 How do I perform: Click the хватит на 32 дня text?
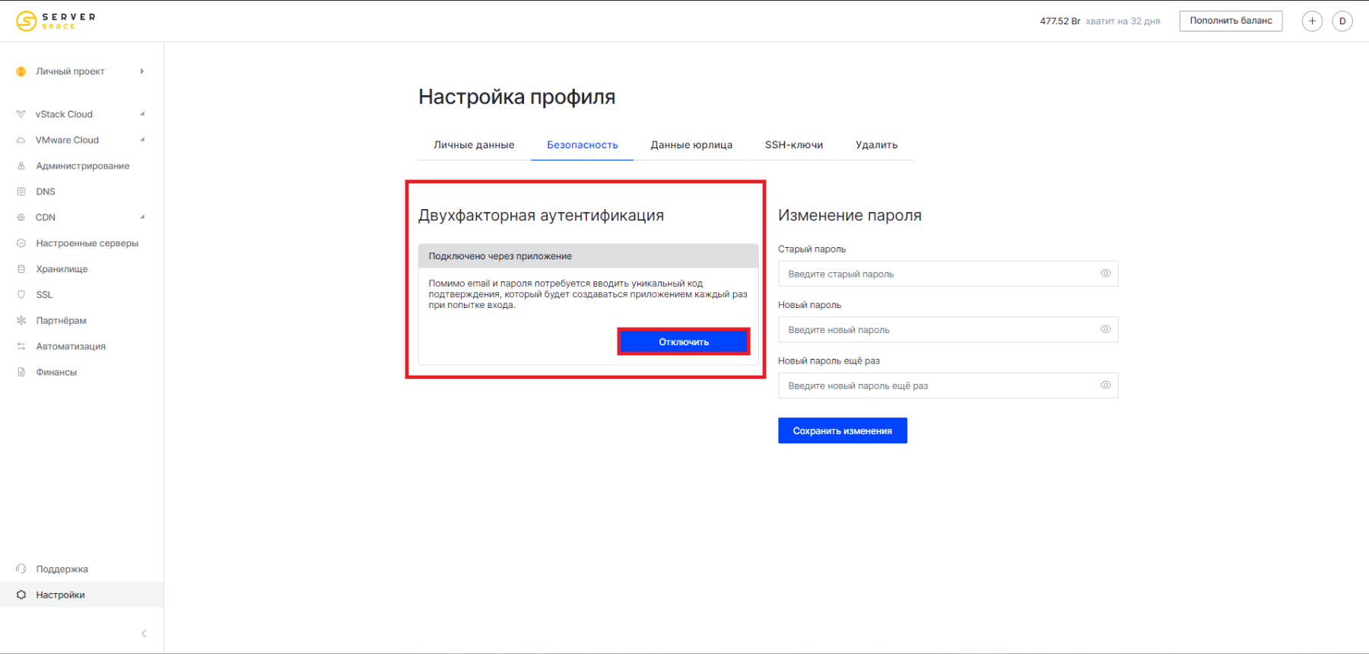pos(1123,21)
